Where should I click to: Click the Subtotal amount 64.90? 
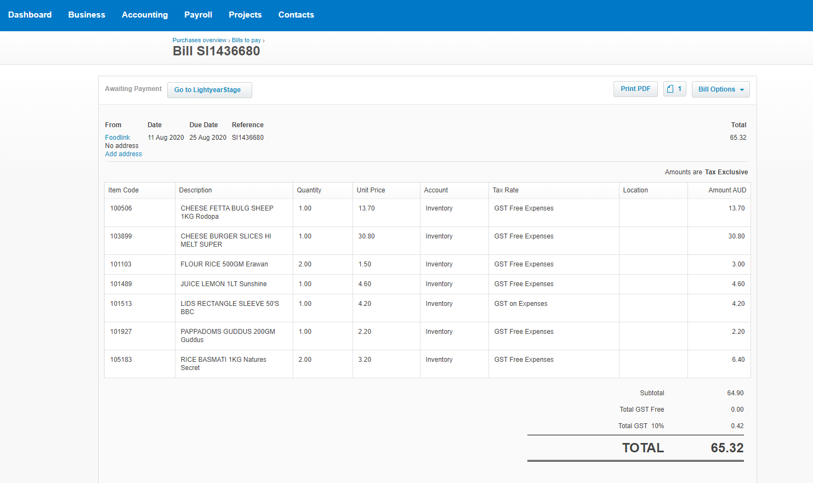click(x=735, y=393)
